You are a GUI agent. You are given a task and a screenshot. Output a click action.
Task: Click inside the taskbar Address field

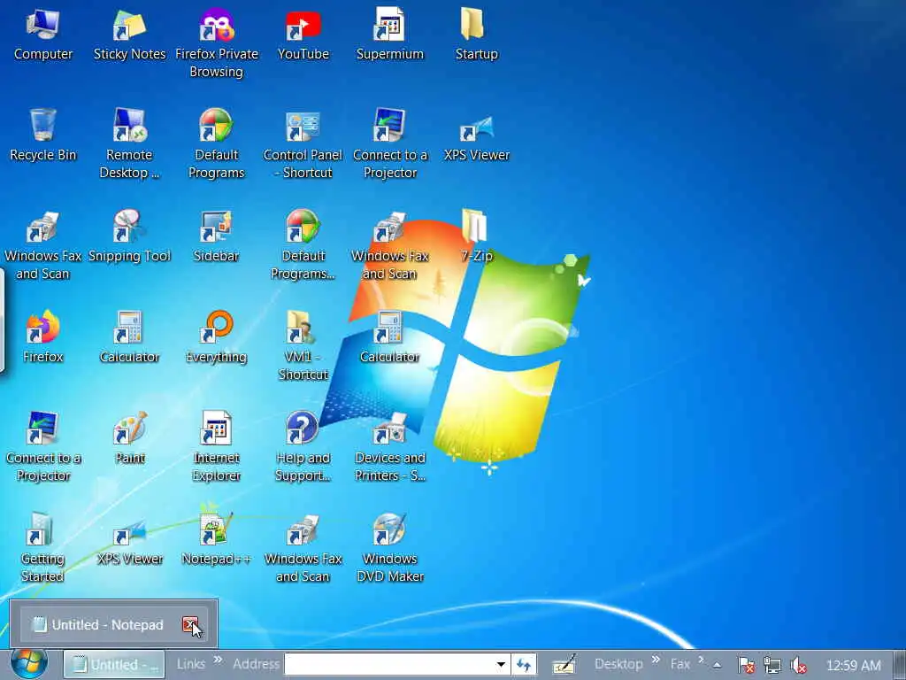tap(389, 665)
